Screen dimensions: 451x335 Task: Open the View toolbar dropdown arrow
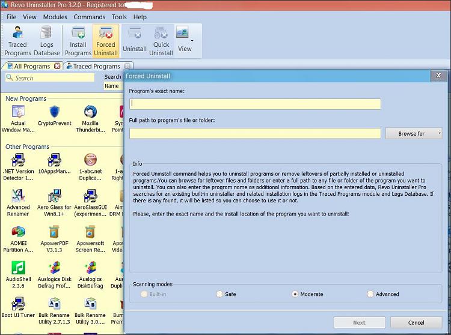[x=192, y=41]
